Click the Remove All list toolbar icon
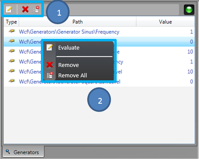The image size is (199, 159). point(36,9)
